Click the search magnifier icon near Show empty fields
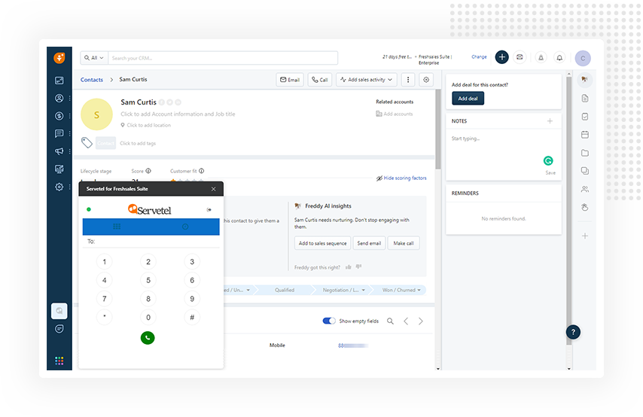The image size is (643, 417). tap(390, 321)
